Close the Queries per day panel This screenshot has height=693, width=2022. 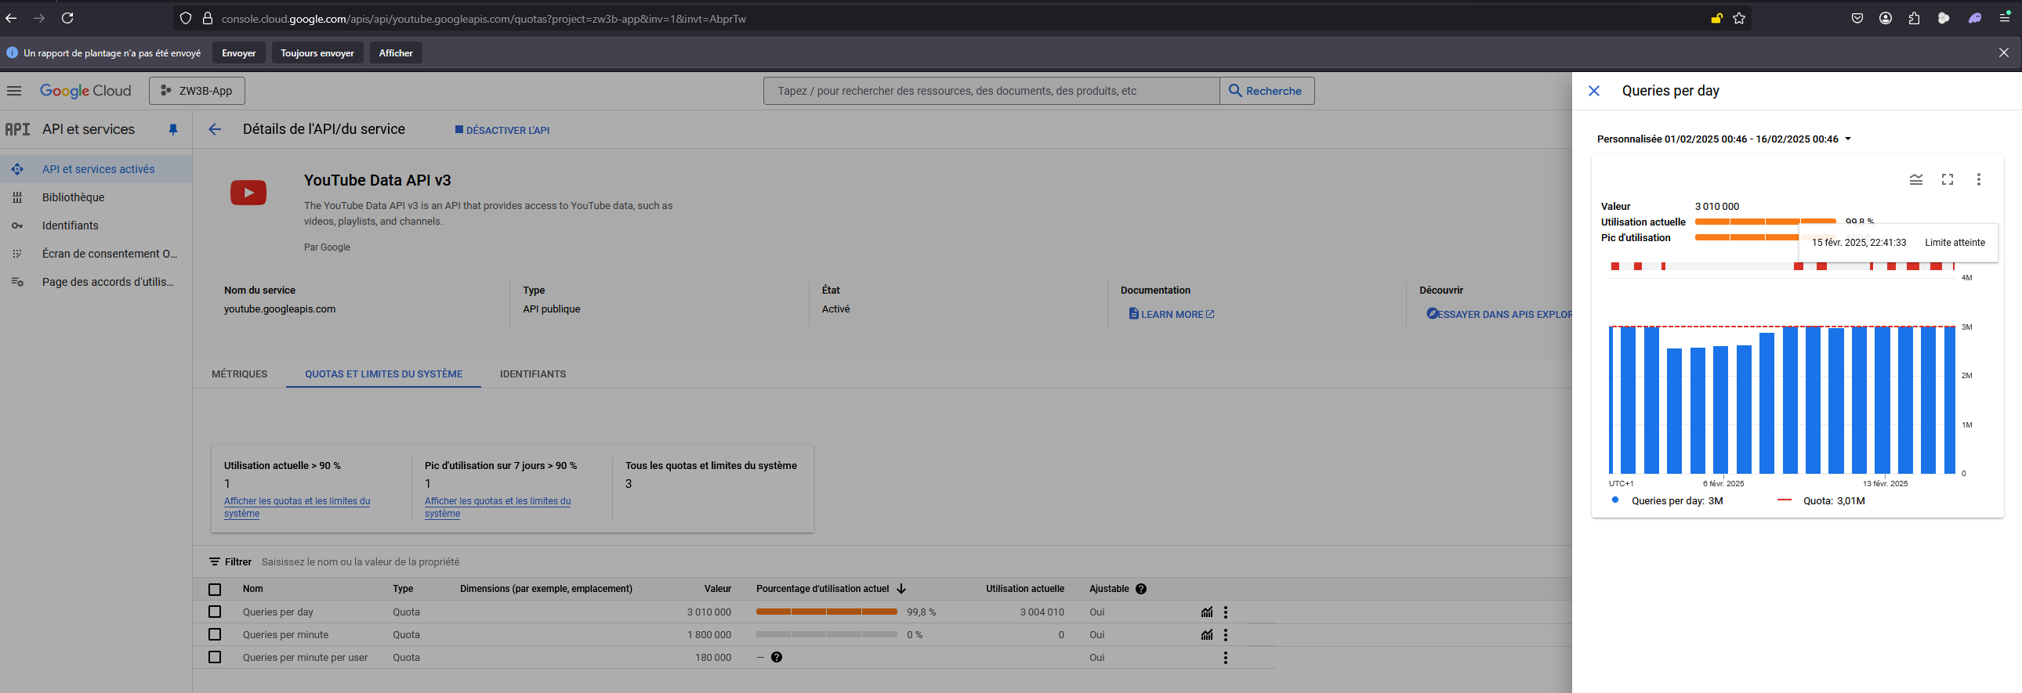point(1594,91)
